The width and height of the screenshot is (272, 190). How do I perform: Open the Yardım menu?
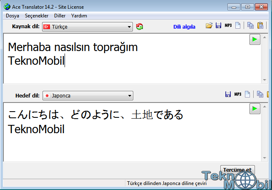(x=79, y=16)
